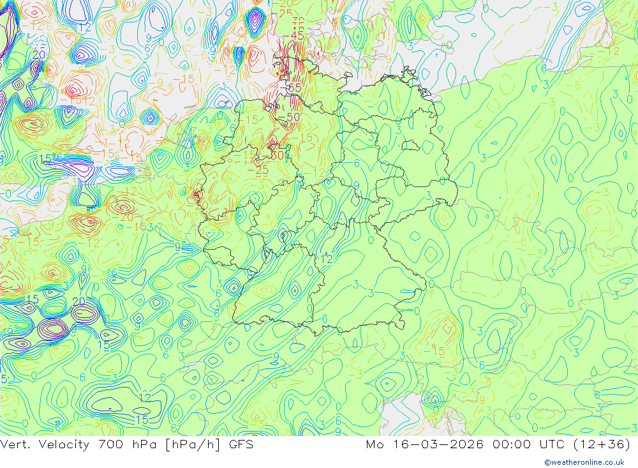The image size is (638, 468).
Task: Click the '-30' contour label
Action: click(273, 155)
